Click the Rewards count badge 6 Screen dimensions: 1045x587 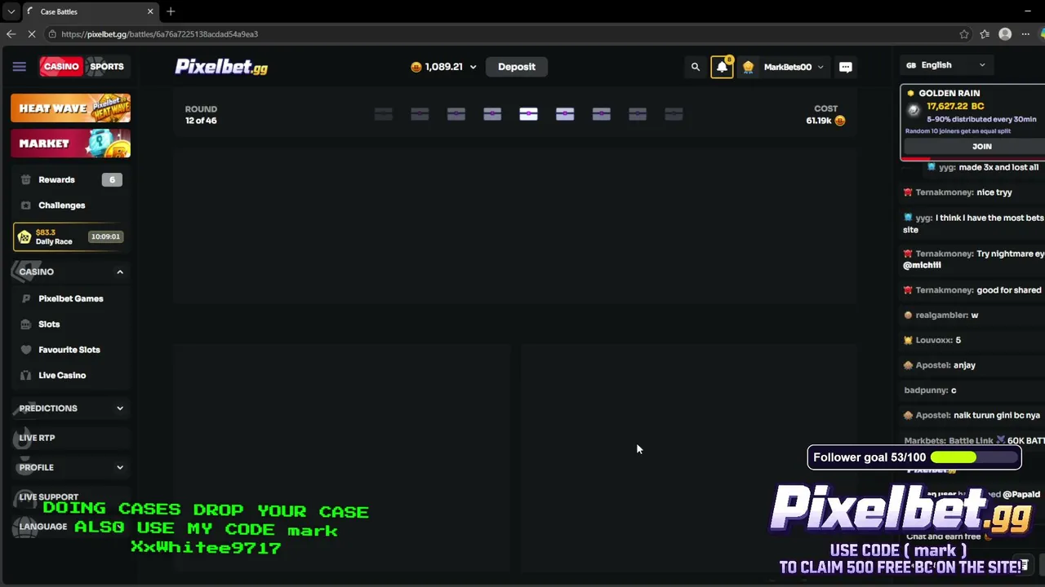(112, 179)
